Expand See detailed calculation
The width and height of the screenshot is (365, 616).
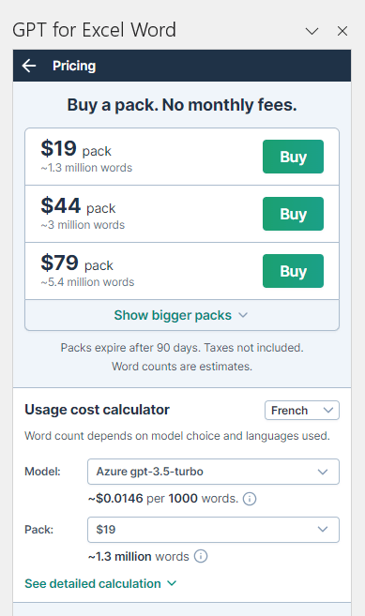pos(100,583)
